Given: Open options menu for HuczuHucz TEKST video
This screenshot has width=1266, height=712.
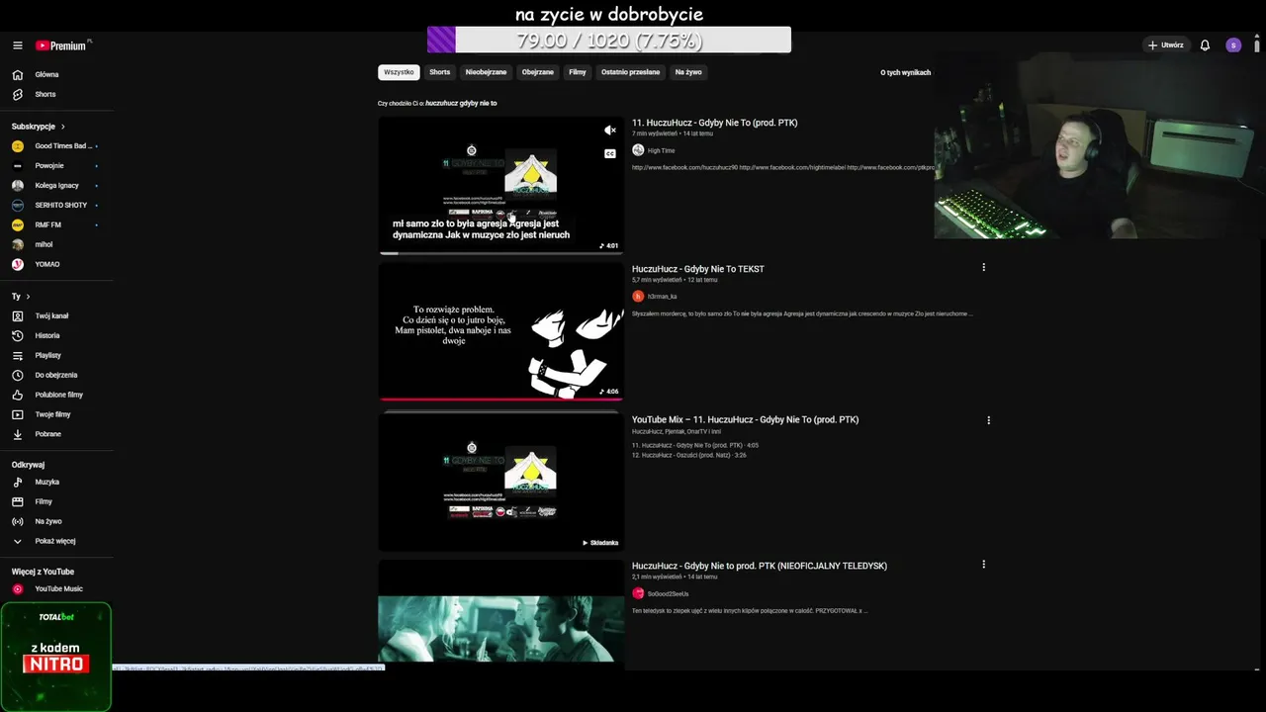Looking at the screenshot, I should tap(983, 267).
